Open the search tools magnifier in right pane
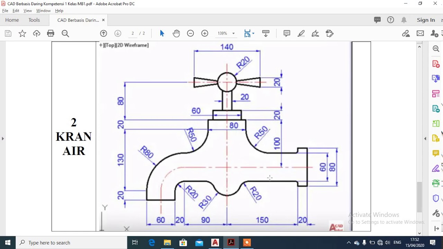Image resolution: width=443 pixels, height=249 pixels. coord(436,49)
